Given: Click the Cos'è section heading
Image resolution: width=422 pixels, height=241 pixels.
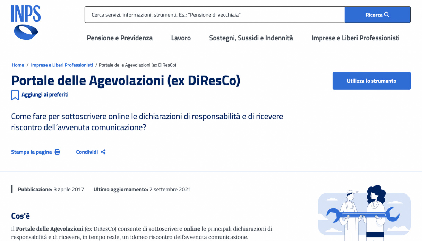Looking at the screenshot, I should point(20,216).
